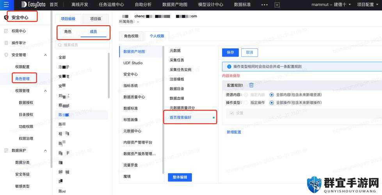The width and height of the screenshot is (382, 195).
Task: Collapse the 数据保护 section
Action: coord(45,151)
